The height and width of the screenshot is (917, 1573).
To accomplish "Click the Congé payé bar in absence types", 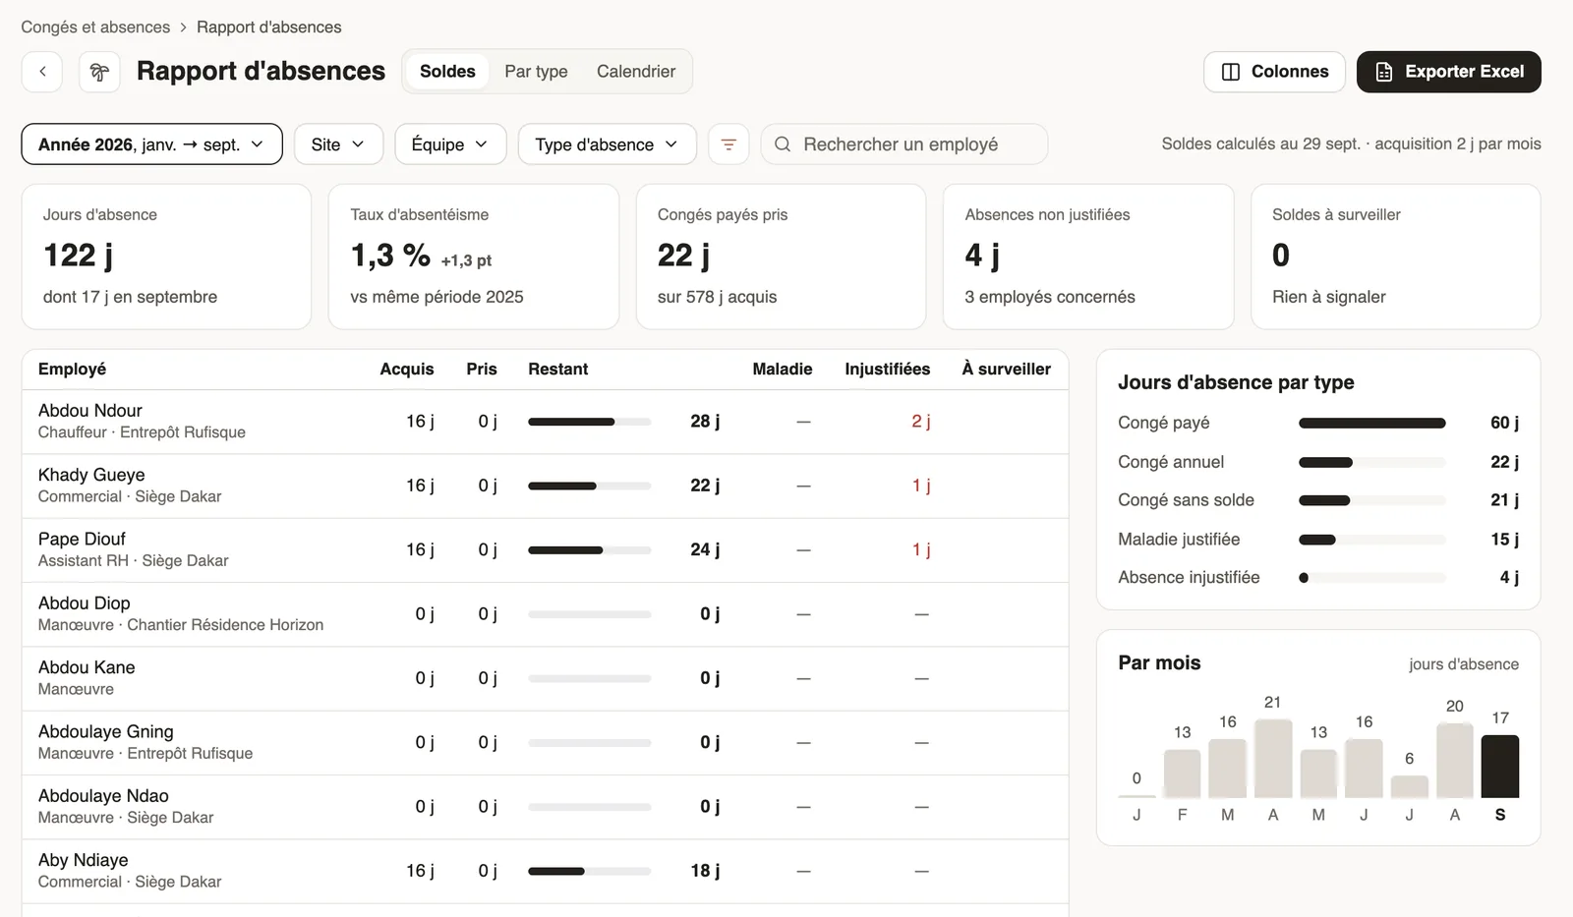I will [x=1372, y=424].
